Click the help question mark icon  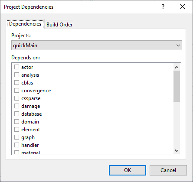163,6
